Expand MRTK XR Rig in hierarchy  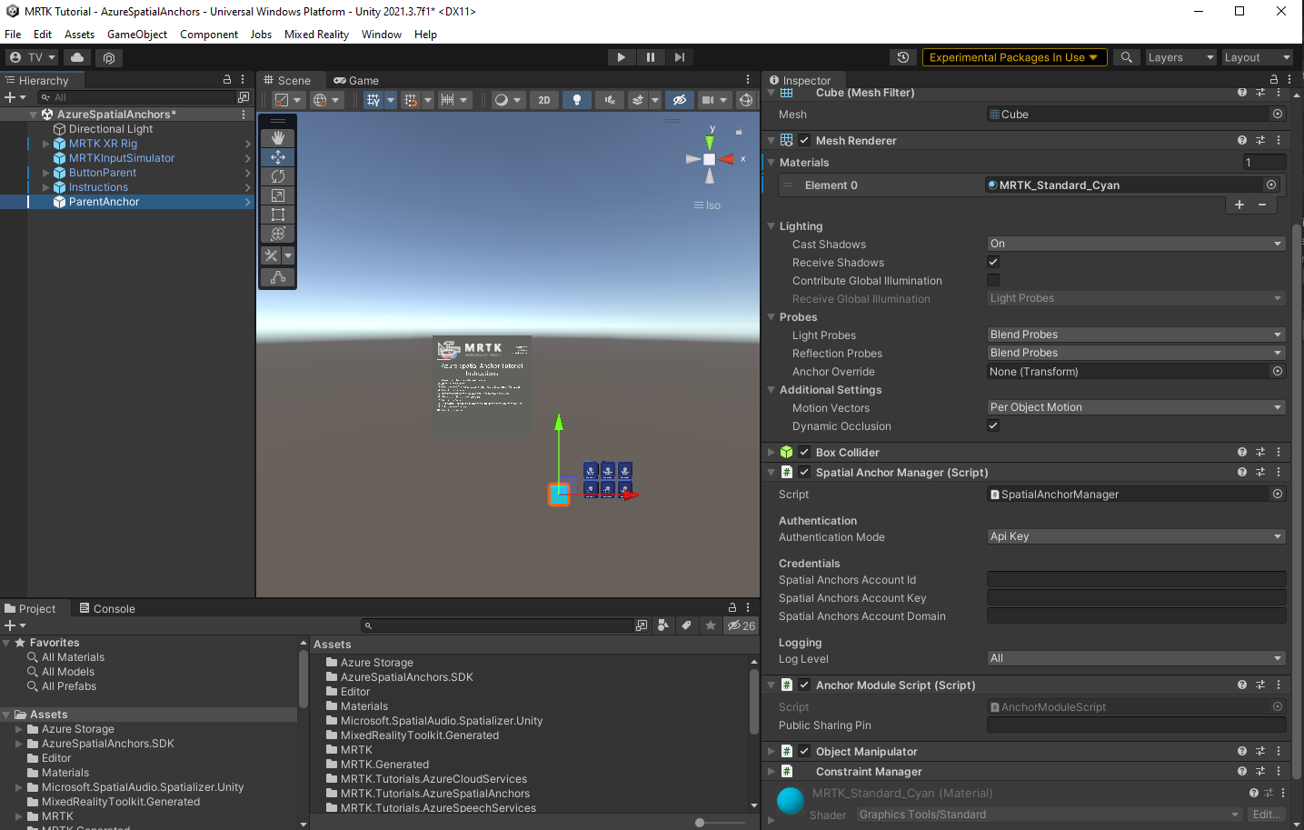pos(46,144)
